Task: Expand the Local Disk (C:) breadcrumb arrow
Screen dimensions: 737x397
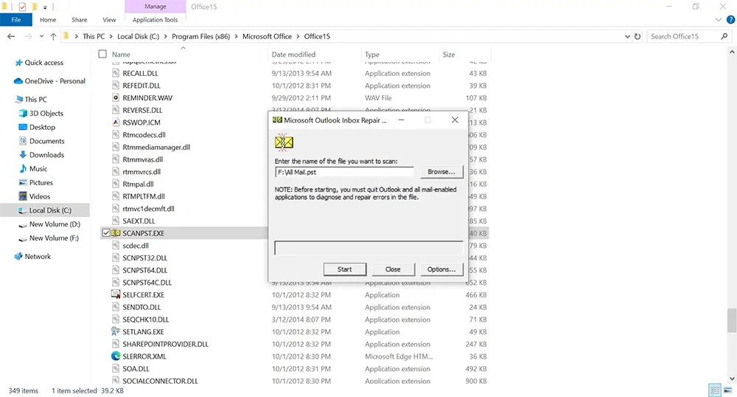Action: 165,36
